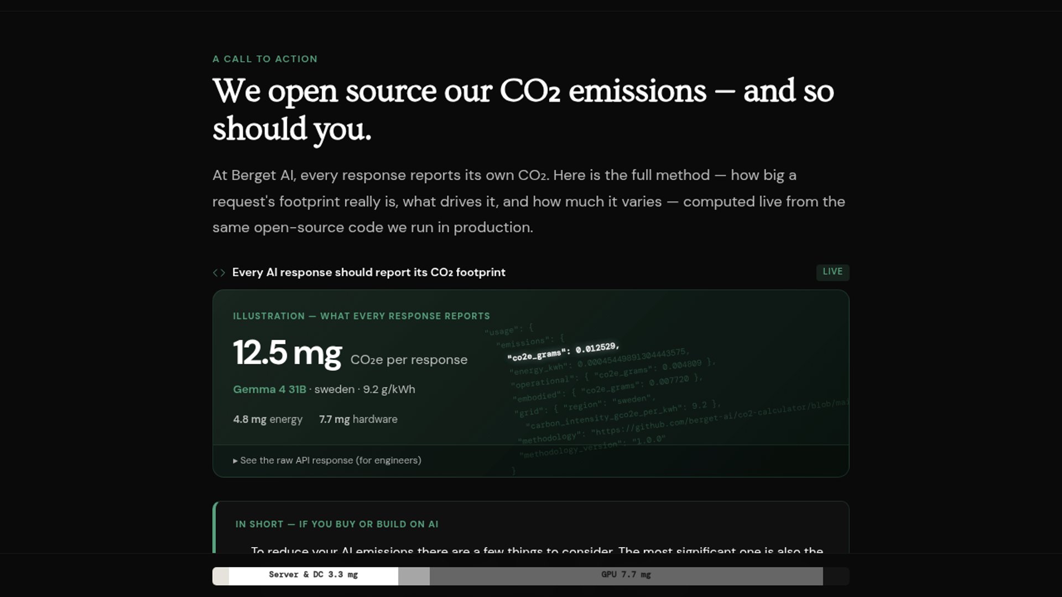Click the "methodology_version": "1.0.0" JSON line
This screenshot has width=1062, height=597.
pos(592,447)
